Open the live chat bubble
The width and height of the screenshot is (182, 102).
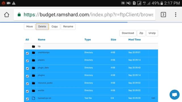coord(174,95)
